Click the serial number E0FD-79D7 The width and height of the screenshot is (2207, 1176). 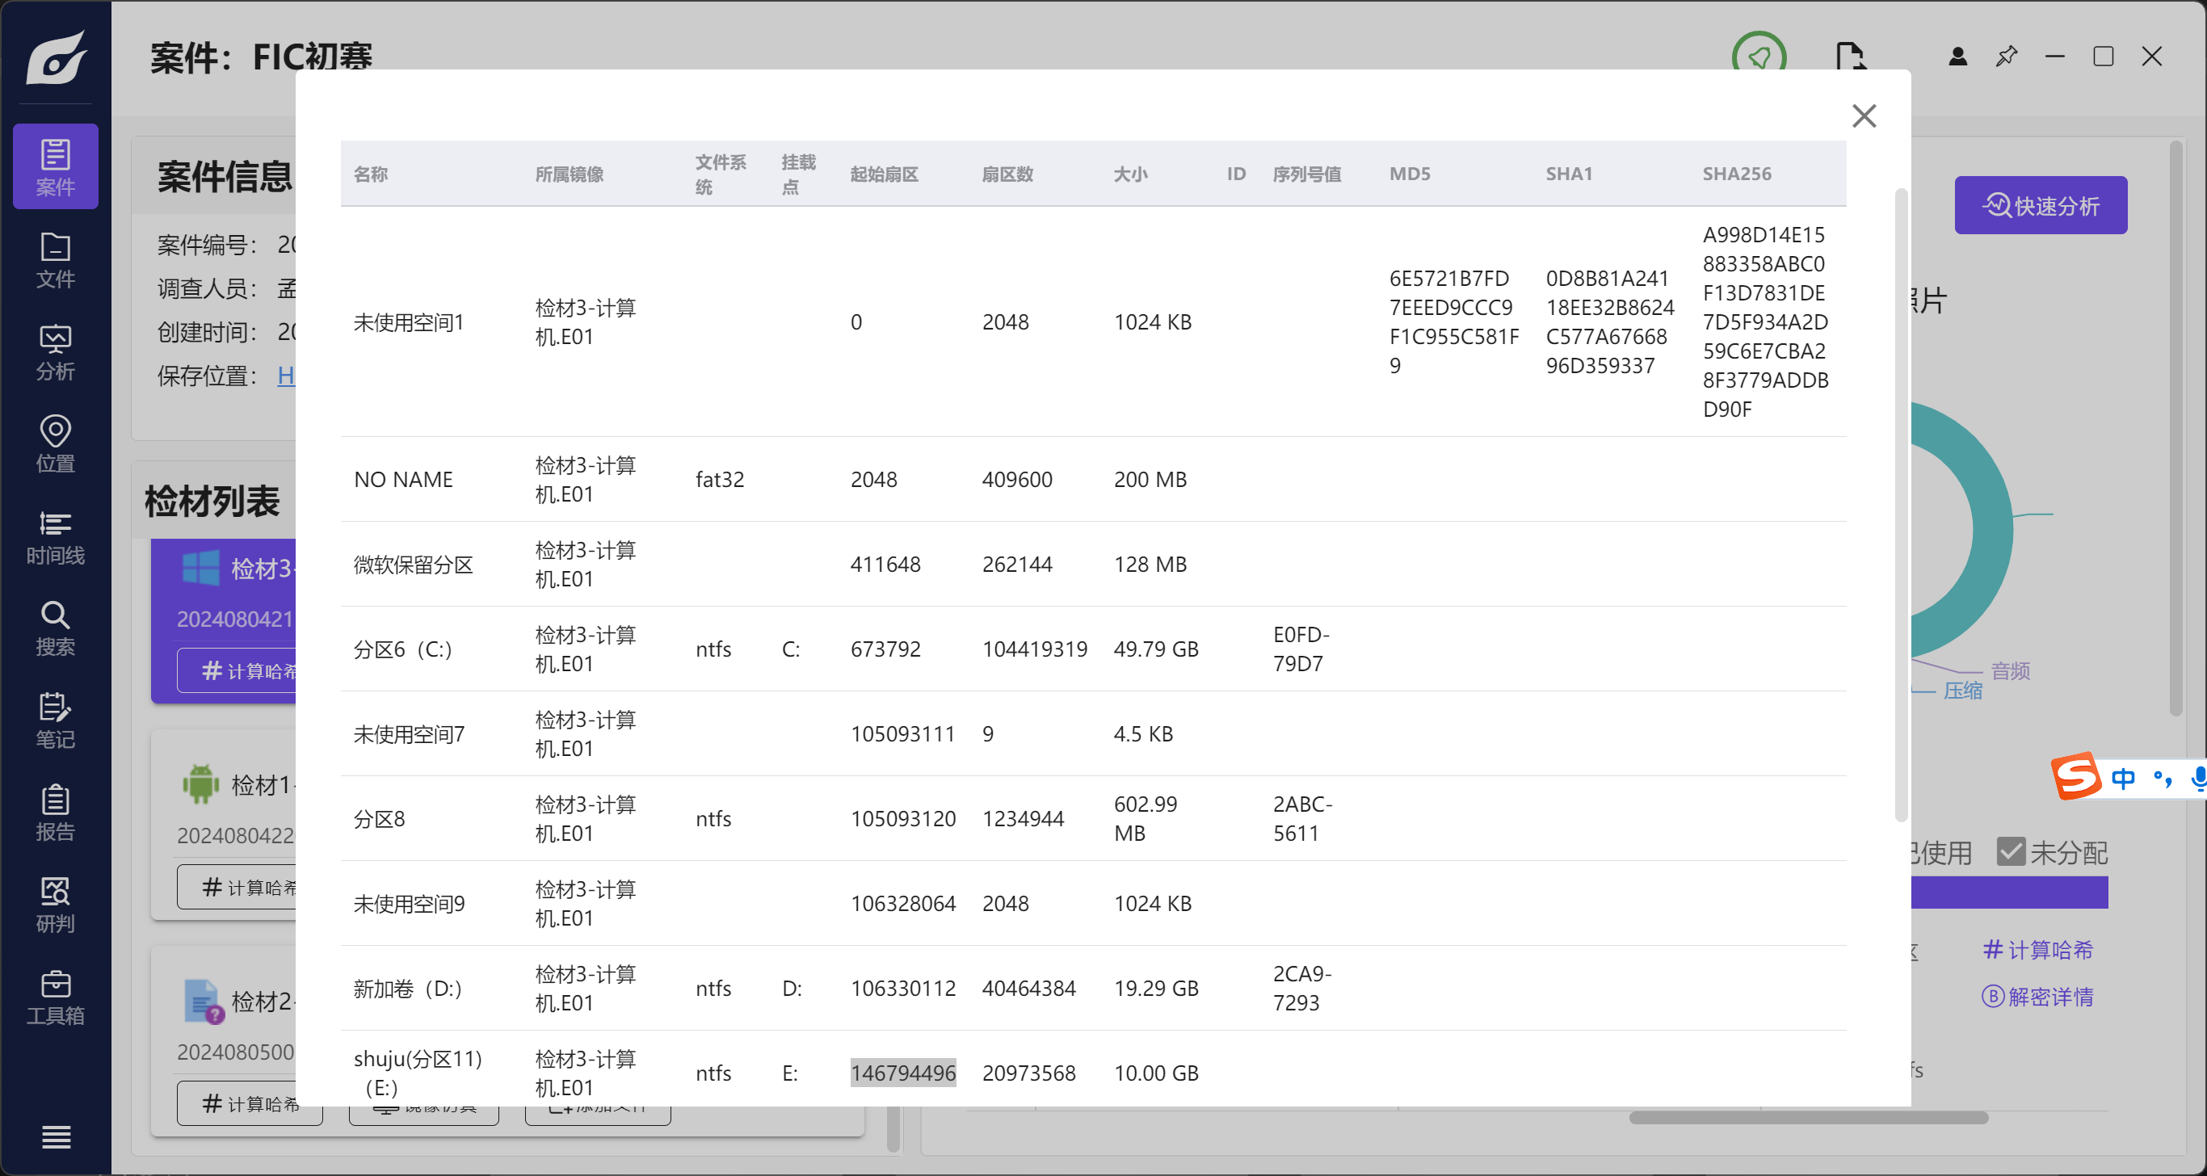(x=1301, y=649)
